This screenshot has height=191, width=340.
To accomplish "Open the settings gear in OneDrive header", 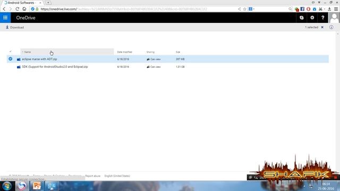I will click(x=312, y=18).
